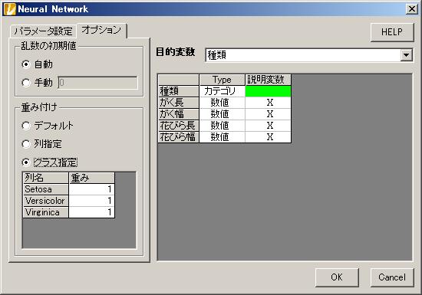
Task: Click the green 説明変数 cell for 種類
Action: click(x=268, y=91)
